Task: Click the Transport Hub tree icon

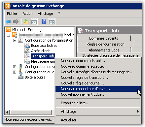Action: tap(27, 56)
